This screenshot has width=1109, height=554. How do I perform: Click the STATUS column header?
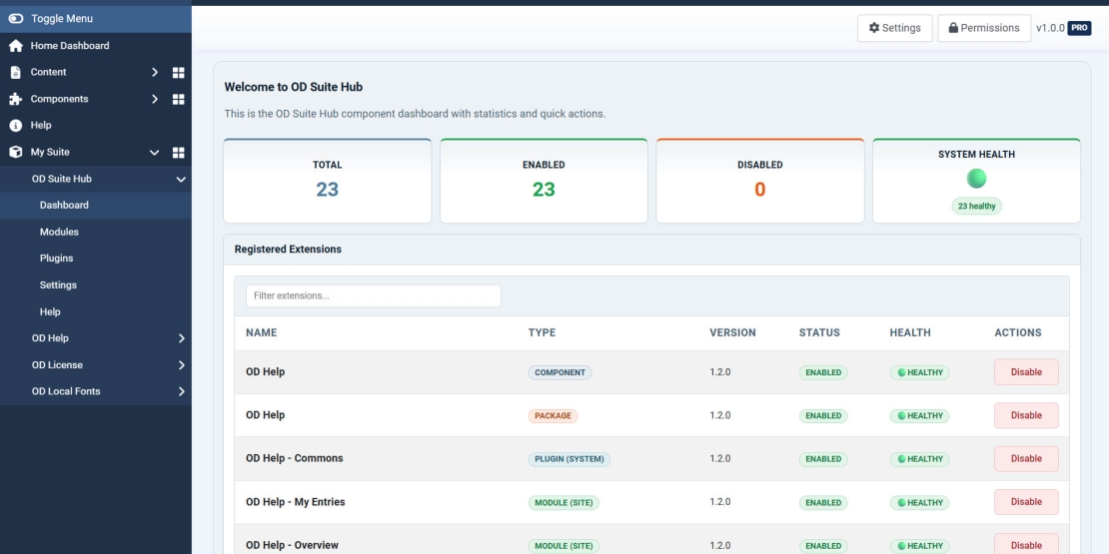coord(819,332)
